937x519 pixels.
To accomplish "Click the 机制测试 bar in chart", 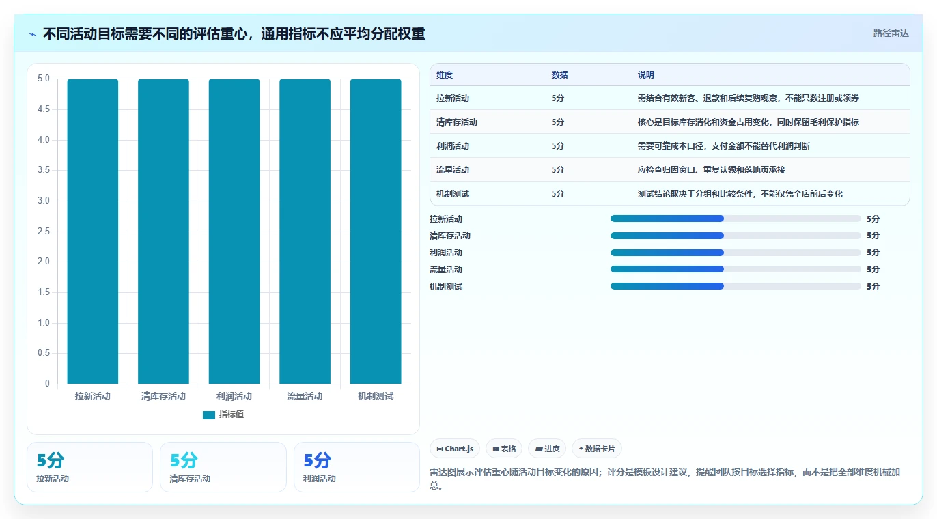I will tap(376, 232).
